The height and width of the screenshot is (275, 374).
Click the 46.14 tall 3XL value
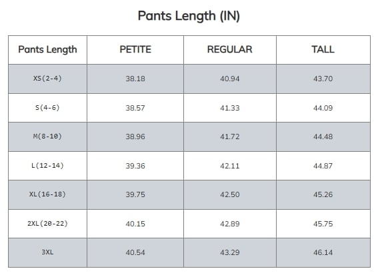(x=323, y=252)
